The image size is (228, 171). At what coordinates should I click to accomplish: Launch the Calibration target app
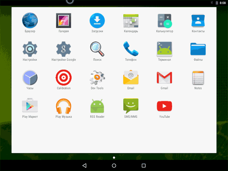tap(63, 78)
